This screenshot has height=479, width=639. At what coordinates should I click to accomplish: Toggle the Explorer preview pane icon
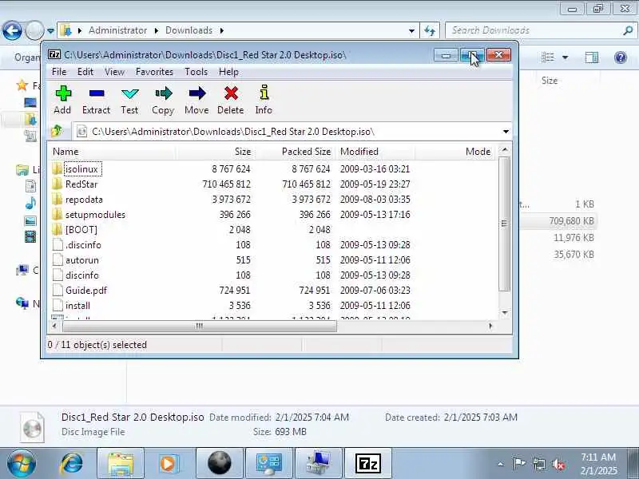coord(592,57)
